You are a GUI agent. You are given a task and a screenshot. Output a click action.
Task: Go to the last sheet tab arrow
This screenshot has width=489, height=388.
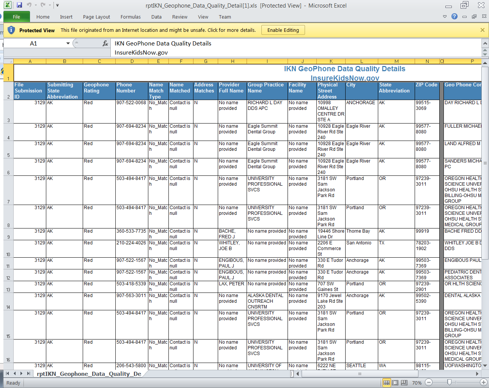tap(29, 374)
